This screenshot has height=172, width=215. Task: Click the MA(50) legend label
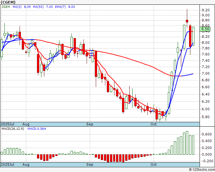(x=38, y=7)
